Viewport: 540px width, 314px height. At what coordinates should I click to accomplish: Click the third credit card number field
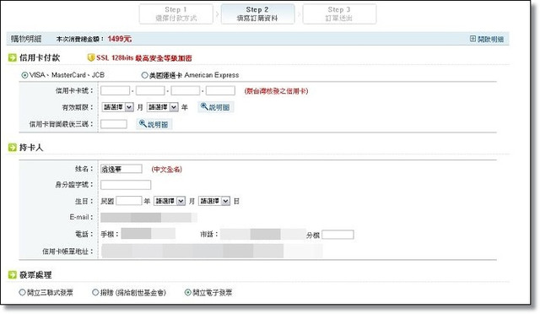[x=186, y=90]
